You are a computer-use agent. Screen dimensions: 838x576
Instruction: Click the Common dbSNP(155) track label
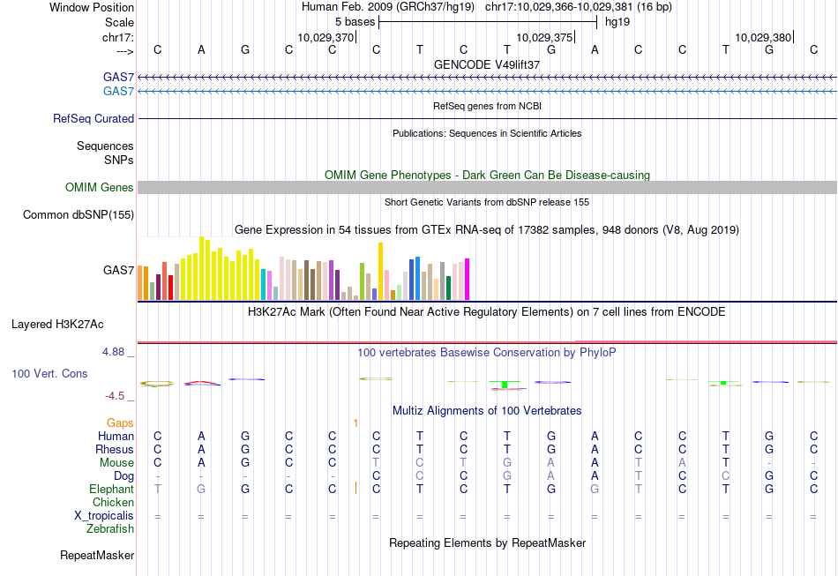[x=79, y=215]
